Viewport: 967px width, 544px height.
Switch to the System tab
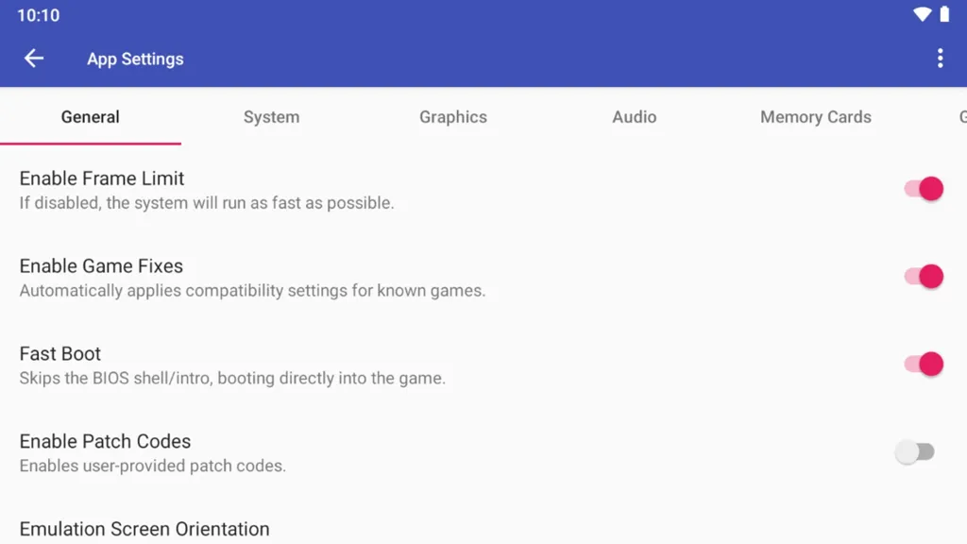click(x=271, y=117)
